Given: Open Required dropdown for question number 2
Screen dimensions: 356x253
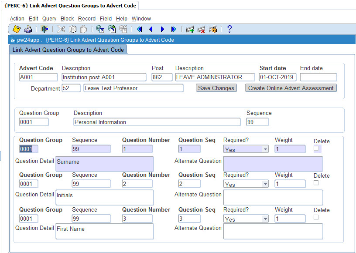Looking at the screenshot, I should click(x=265, y=184).
